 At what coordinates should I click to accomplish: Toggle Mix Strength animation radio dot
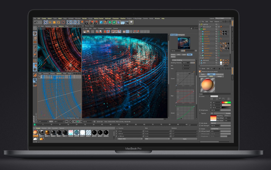tap(200, 126)
